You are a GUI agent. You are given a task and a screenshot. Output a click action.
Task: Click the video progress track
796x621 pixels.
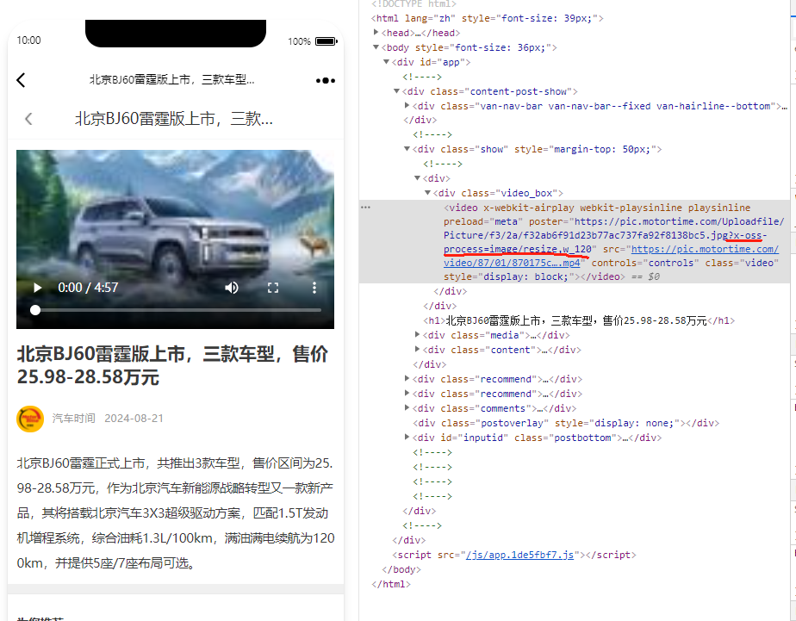(176, 310)
